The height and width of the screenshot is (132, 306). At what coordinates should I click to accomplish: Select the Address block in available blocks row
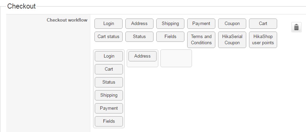click(x=139, y=24)
